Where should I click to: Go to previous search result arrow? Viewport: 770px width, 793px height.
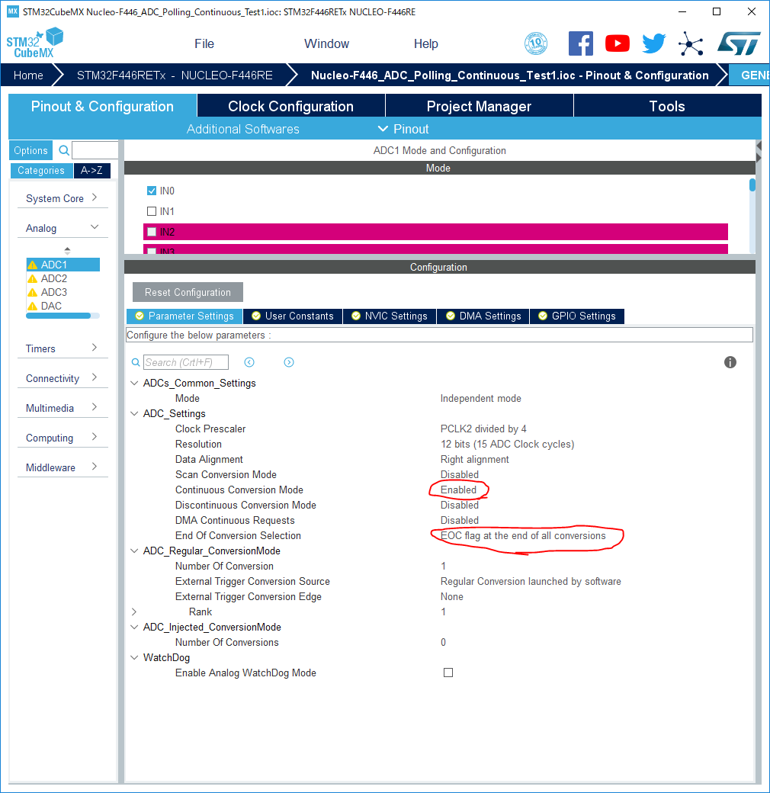click(249, 362)
